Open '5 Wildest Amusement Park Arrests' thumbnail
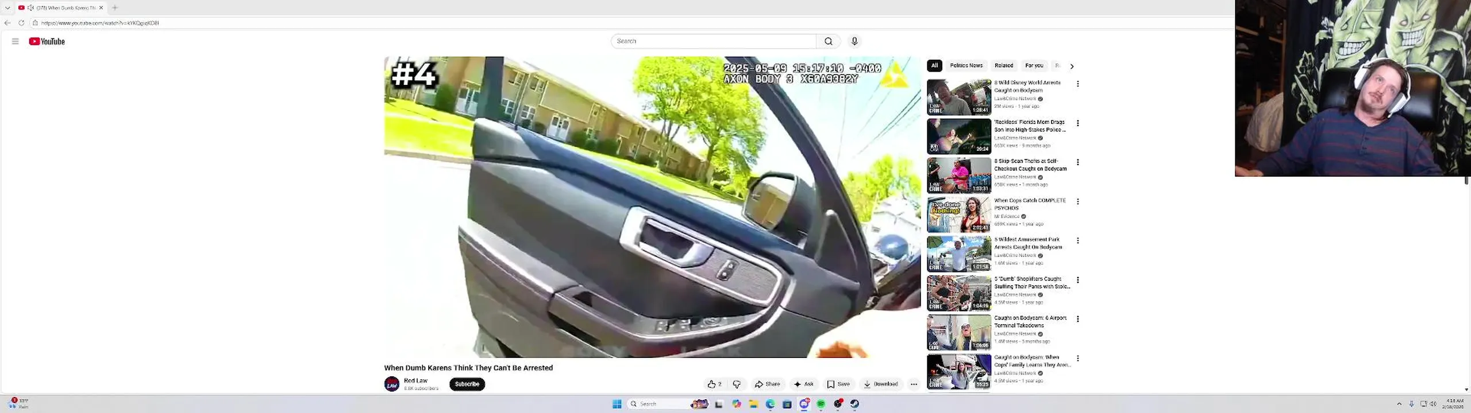The width and height of the screenshot is (1471, 413). click(959, 254)
